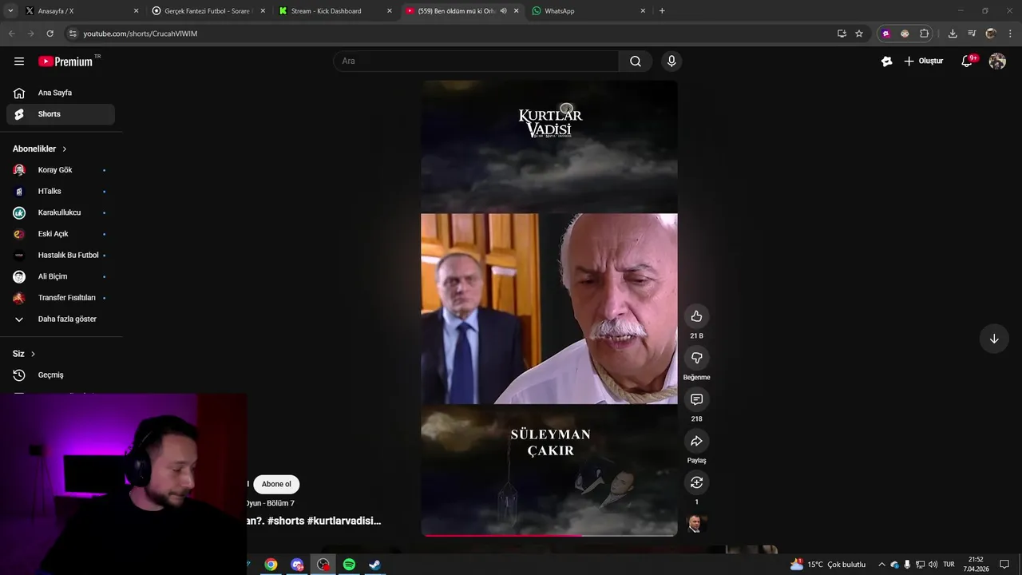
Task: Share the short via Paylaş icon
Action: tap(696, 441)
